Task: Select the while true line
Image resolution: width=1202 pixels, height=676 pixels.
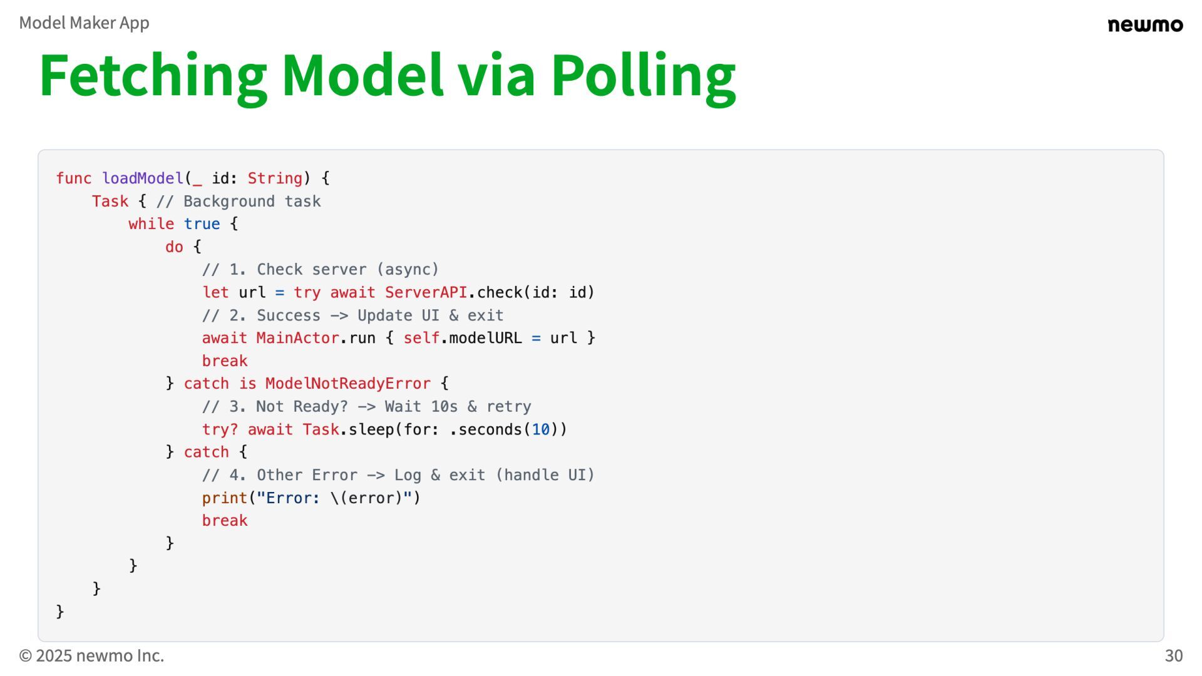Action: point(183,224)
